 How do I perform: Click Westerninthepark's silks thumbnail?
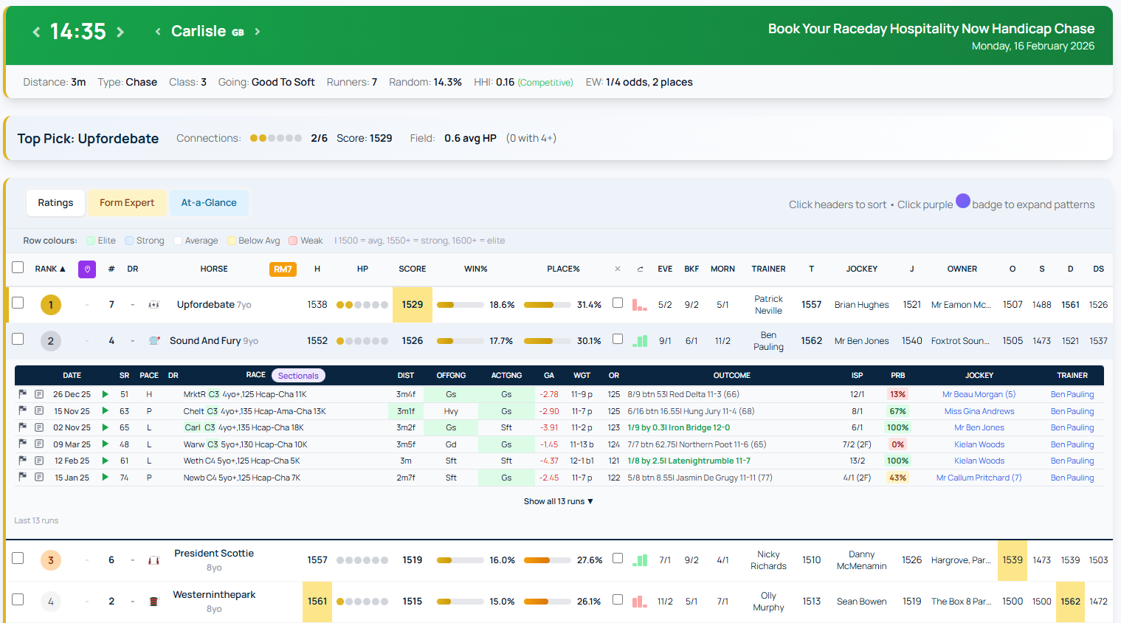[154, 601]
